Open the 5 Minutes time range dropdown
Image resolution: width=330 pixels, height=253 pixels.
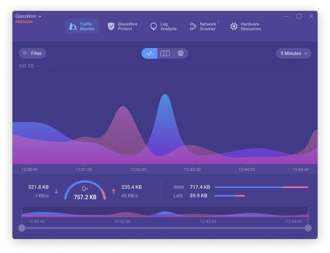pos(294,53)
